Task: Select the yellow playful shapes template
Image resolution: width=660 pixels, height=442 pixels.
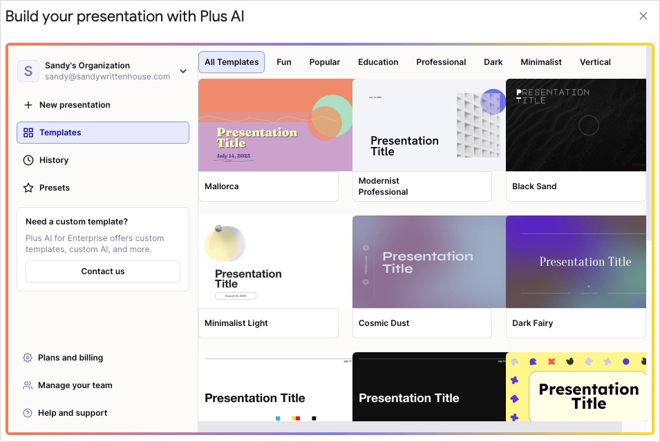Action: 576,387
